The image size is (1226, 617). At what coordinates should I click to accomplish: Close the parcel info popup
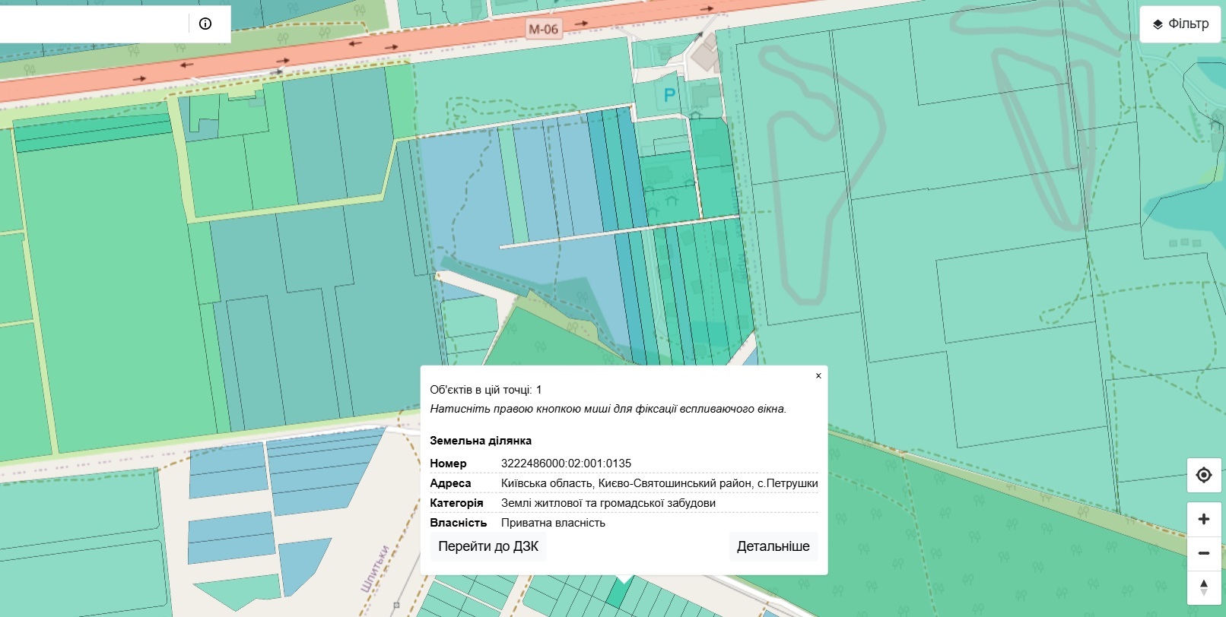tap(818, 375)
